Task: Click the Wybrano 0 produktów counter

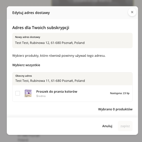Action: tap(115, 109)
